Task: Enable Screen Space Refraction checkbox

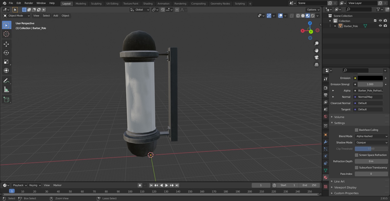Action: [x=357, y=155]
